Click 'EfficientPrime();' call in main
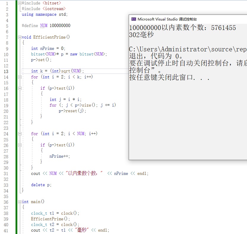The height and width of the screenshot is (234, 247). tap(51, 219)
